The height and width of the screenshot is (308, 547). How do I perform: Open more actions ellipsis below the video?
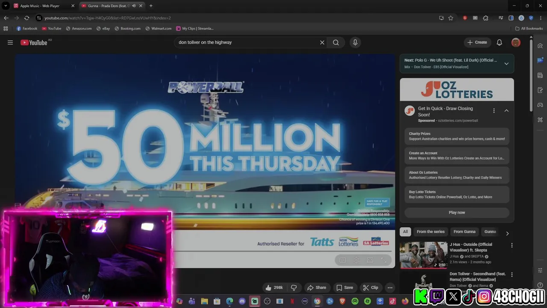(x=390, y=287)
